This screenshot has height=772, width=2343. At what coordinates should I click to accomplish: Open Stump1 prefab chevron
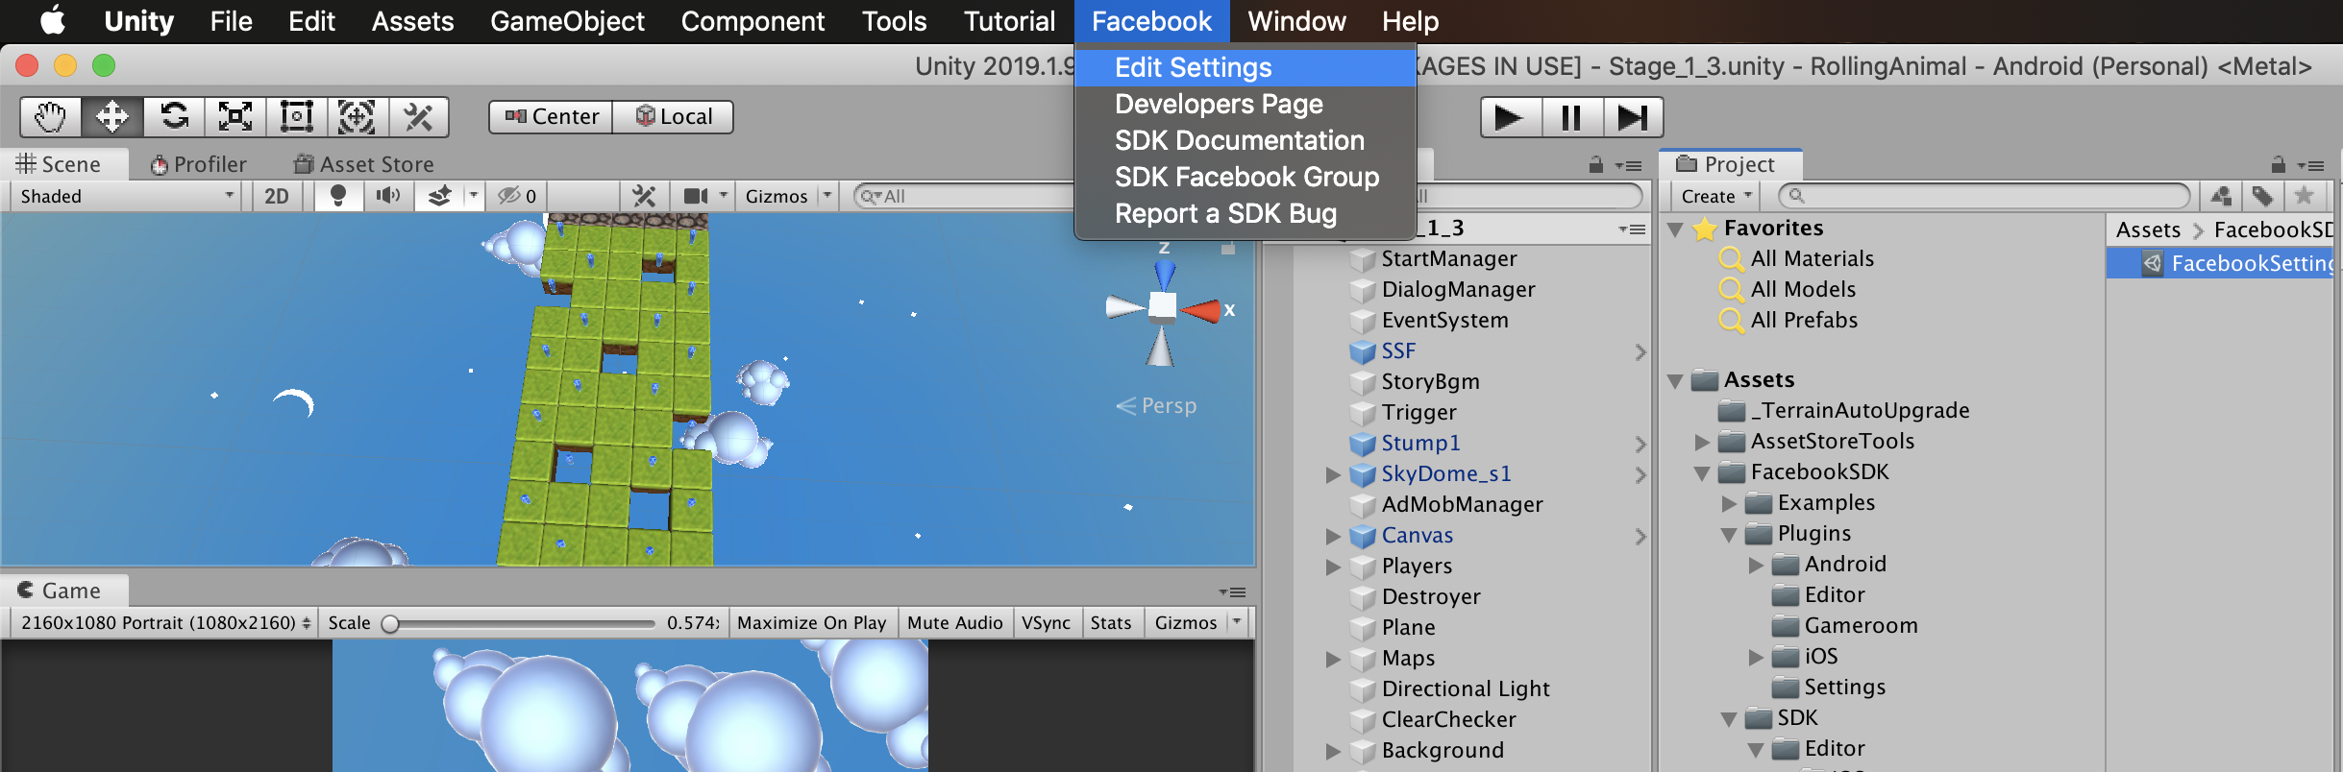tap(1640, 445)
